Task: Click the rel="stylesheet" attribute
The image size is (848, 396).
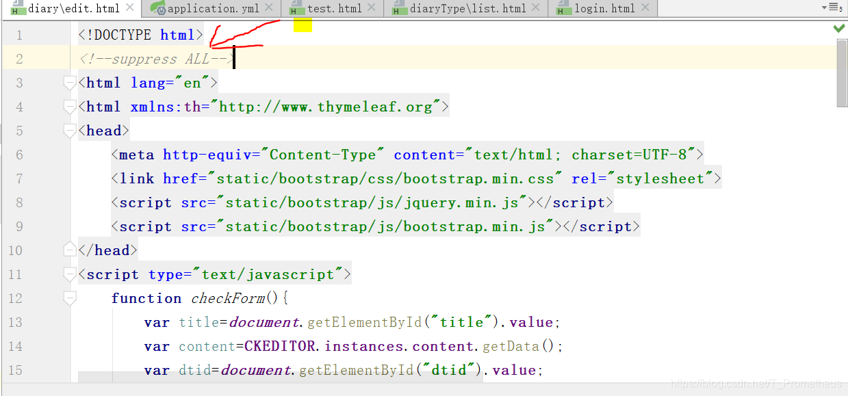Action: coord(642,179)
